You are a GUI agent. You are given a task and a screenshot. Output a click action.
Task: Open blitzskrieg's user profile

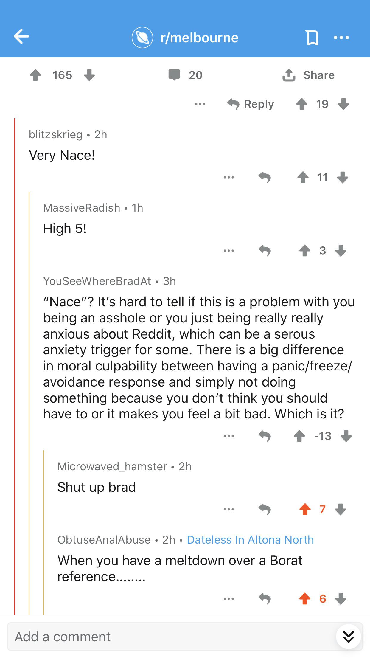(x=55, y=134)
